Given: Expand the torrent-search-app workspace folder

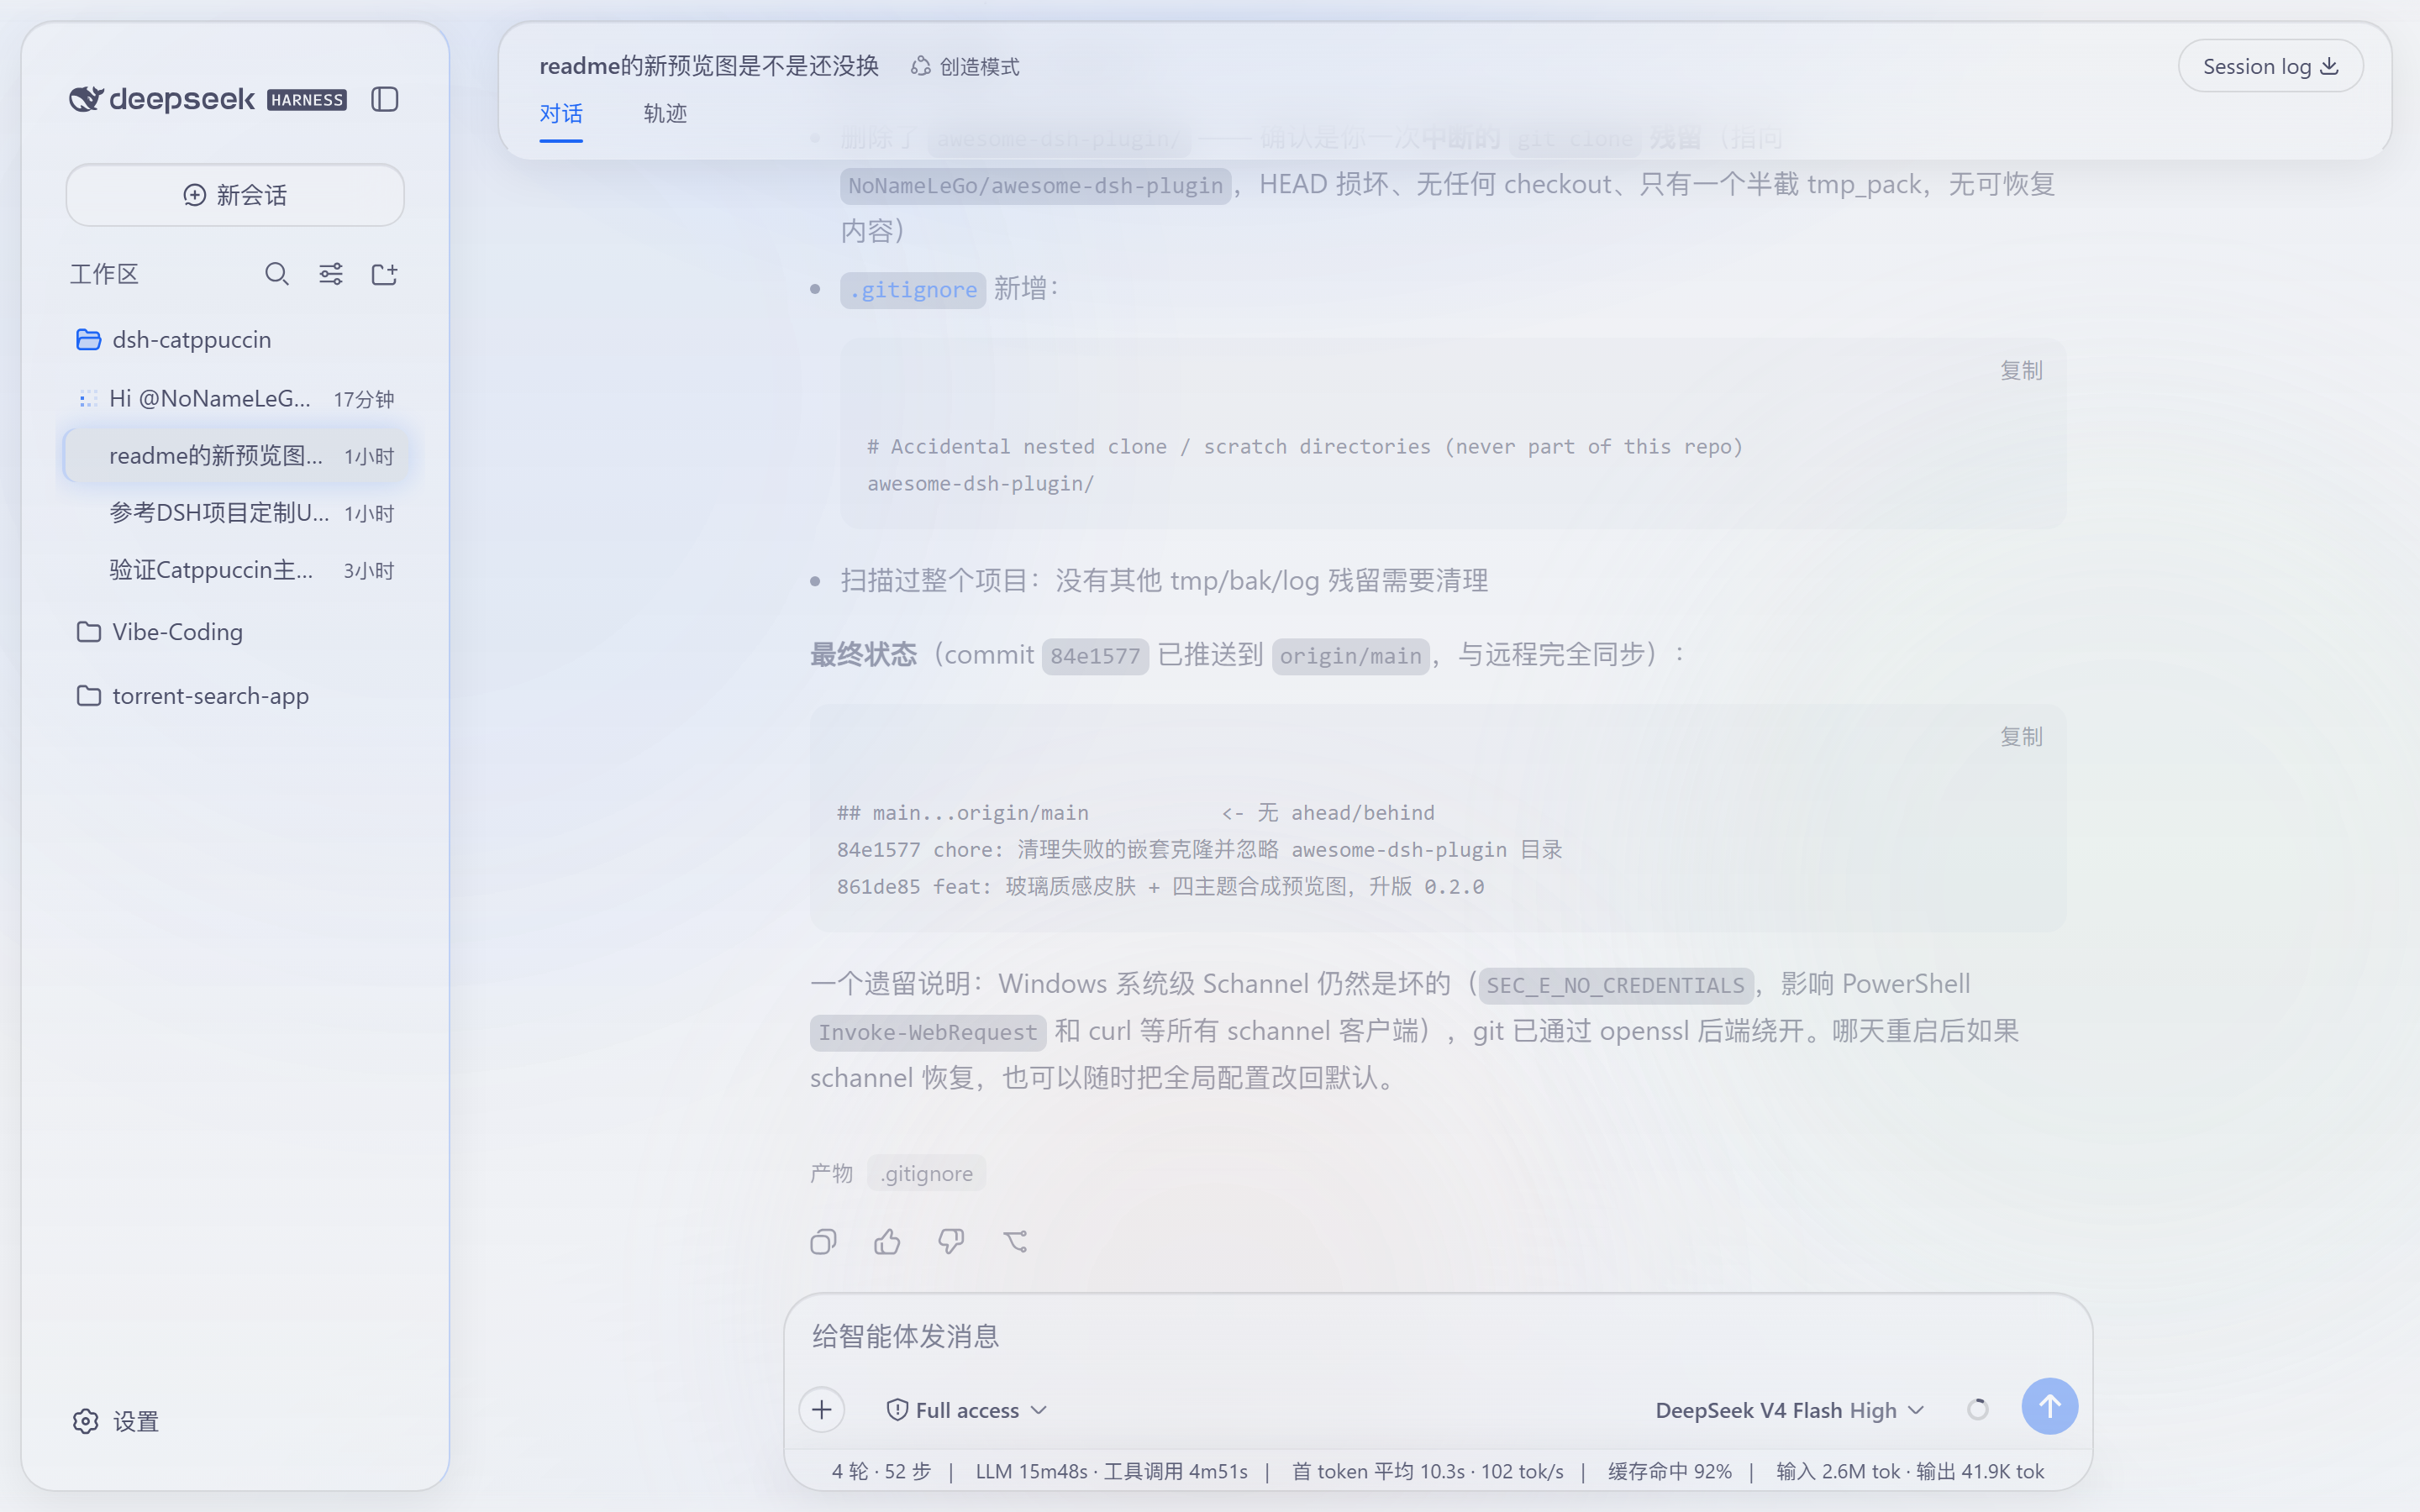Looking at the screenshot, I should (x=235, y=696).
